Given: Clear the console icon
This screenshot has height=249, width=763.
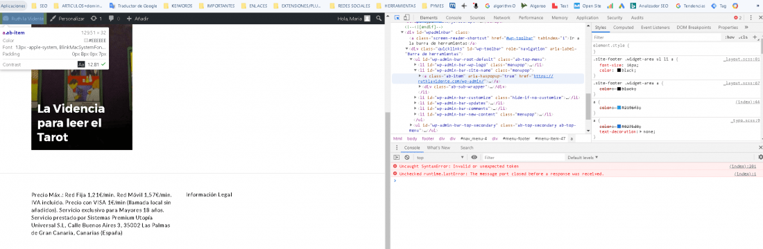Looking at the screenshot, I should [406, 157].
